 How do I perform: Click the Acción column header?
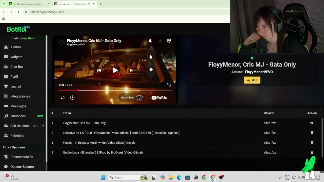click(x=312, y=113)
